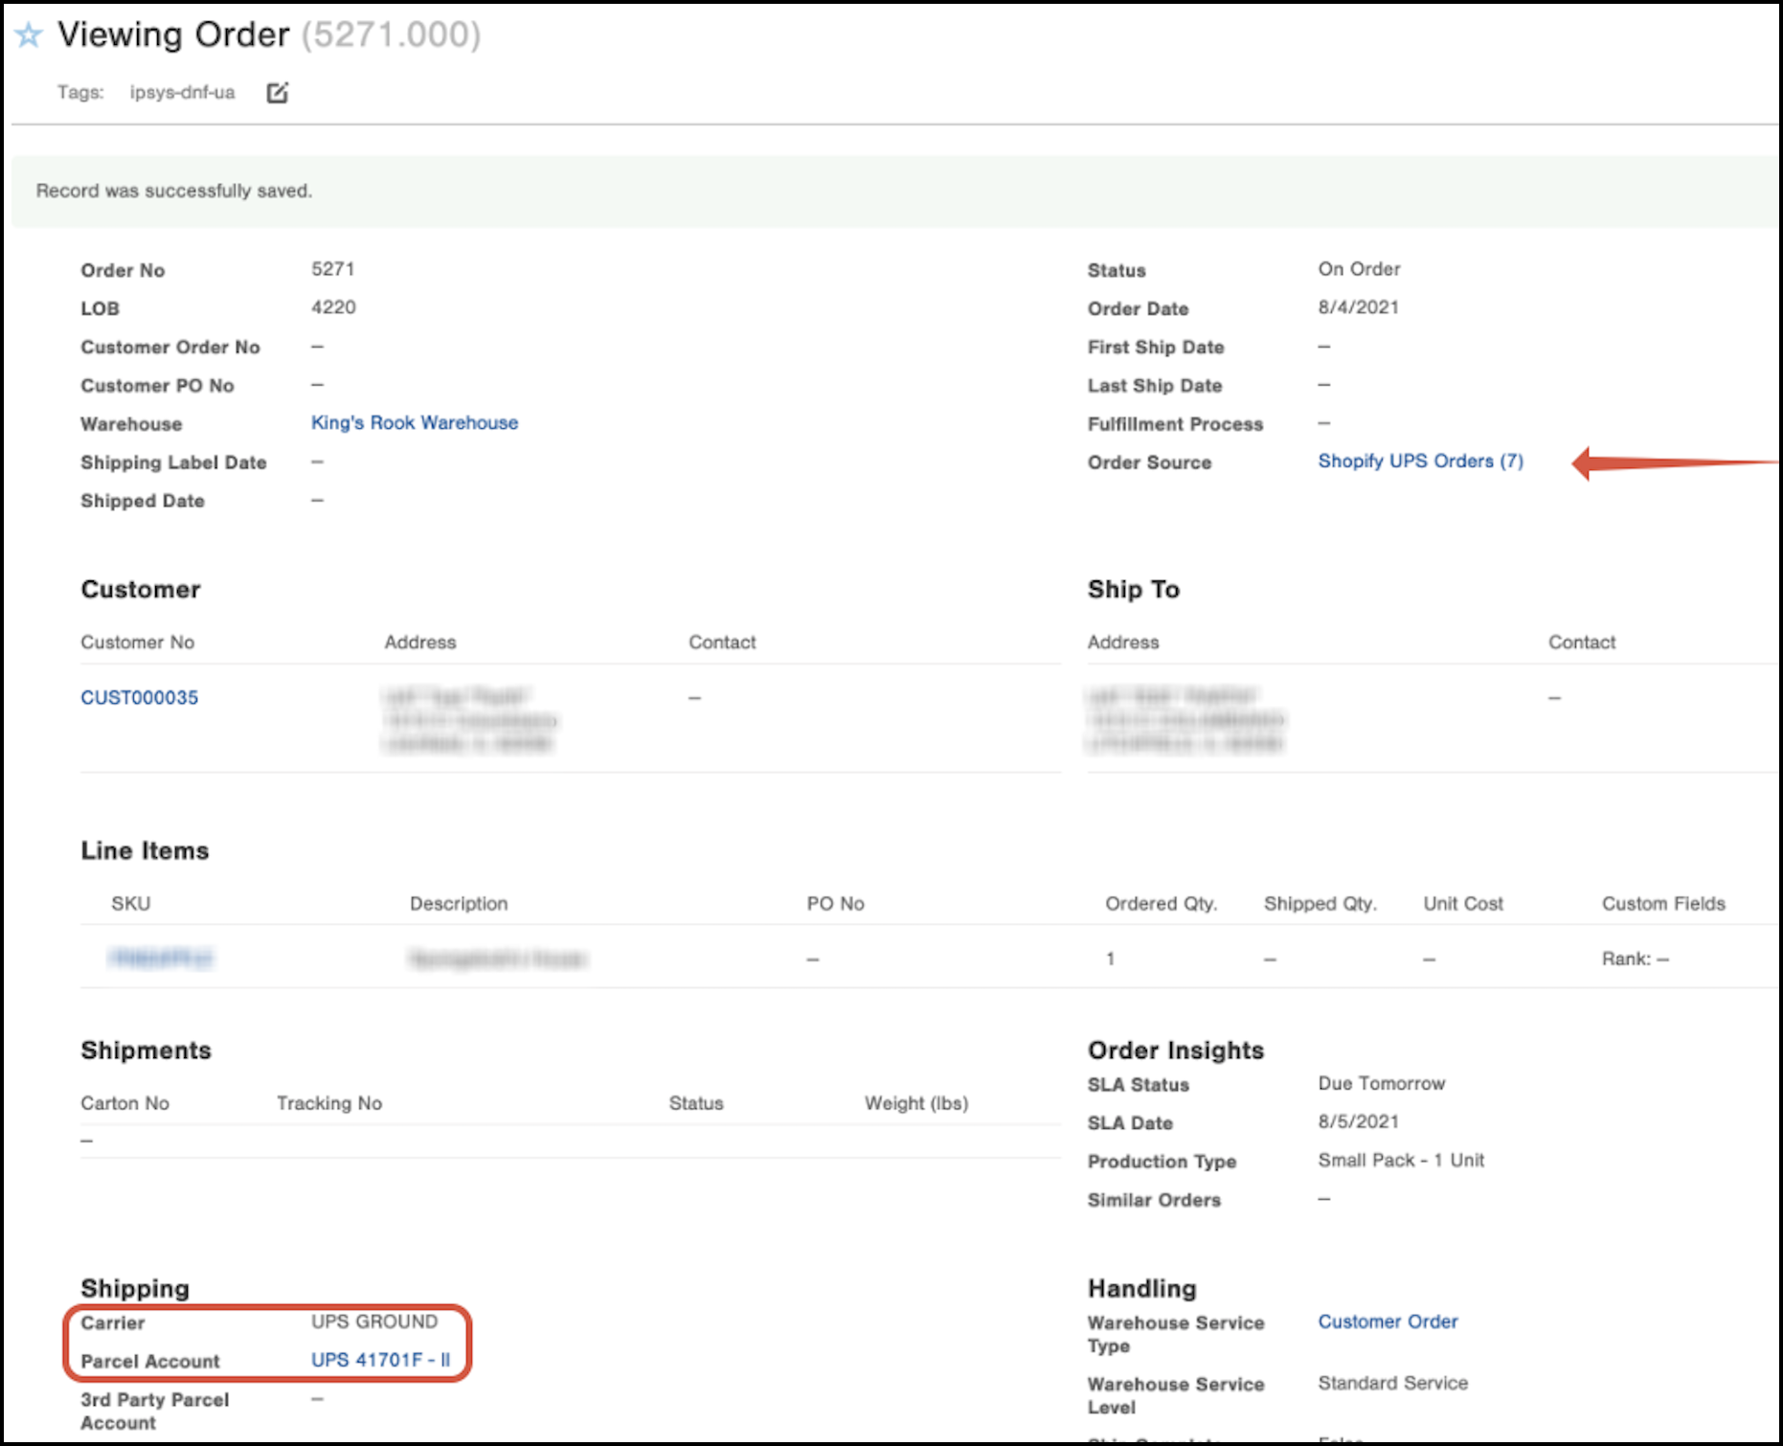Click the Carrier value UPS GROUND

point(374,1322)
